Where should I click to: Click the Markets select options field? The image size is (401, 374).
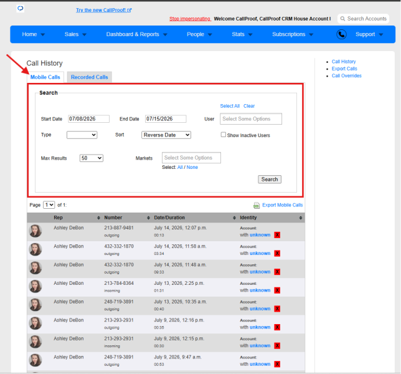click(x=191, y=158)
